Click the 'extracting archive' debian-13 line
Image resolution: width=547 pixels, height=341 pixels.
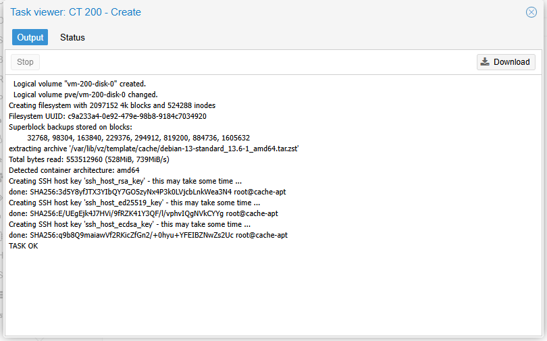(x=153, y=149)
